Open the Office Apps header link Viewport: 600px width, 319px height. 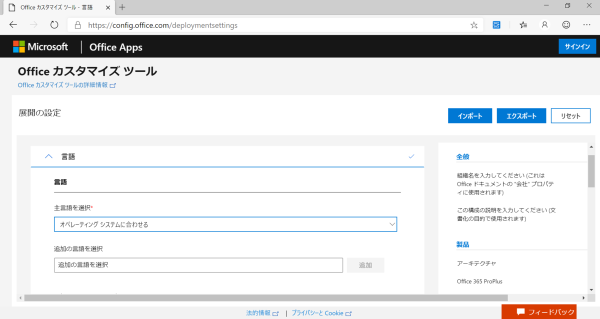point(116,47)
